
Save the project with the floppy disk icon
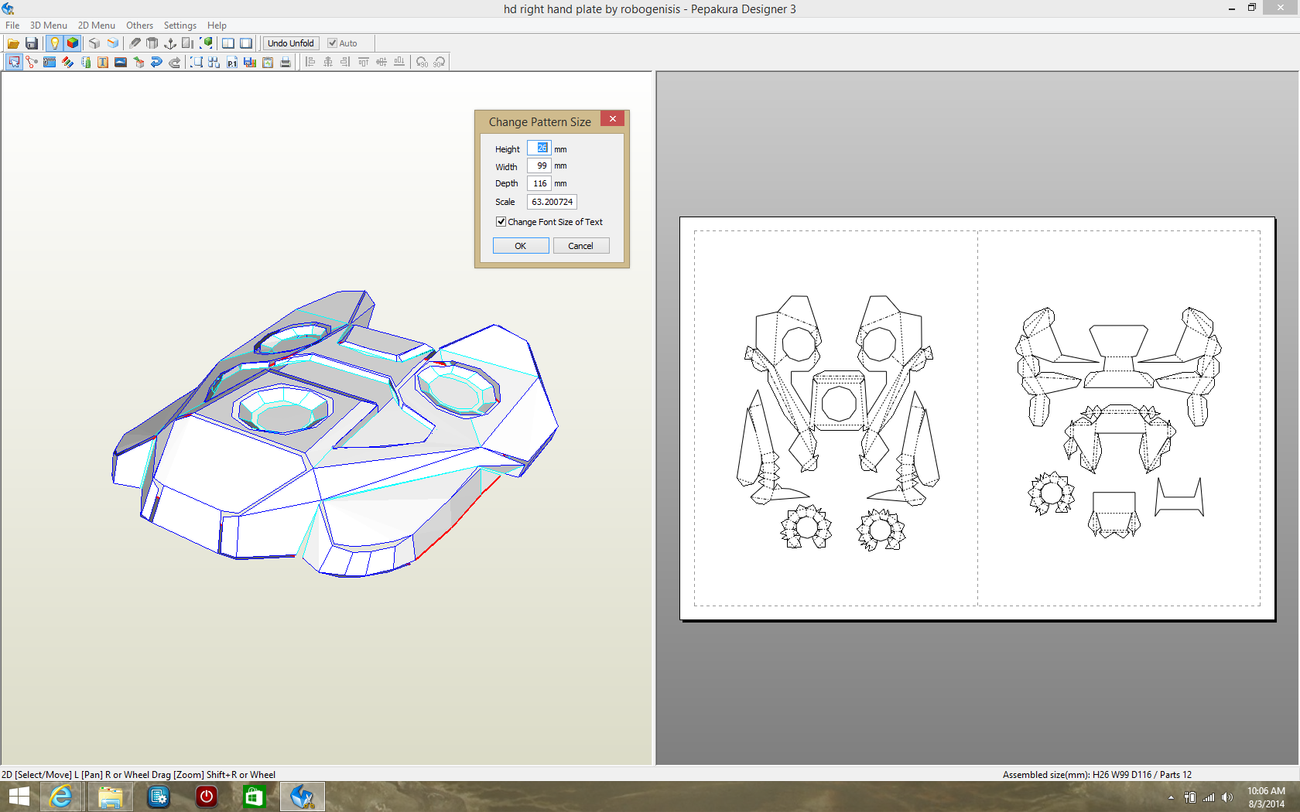coord(32,43)
